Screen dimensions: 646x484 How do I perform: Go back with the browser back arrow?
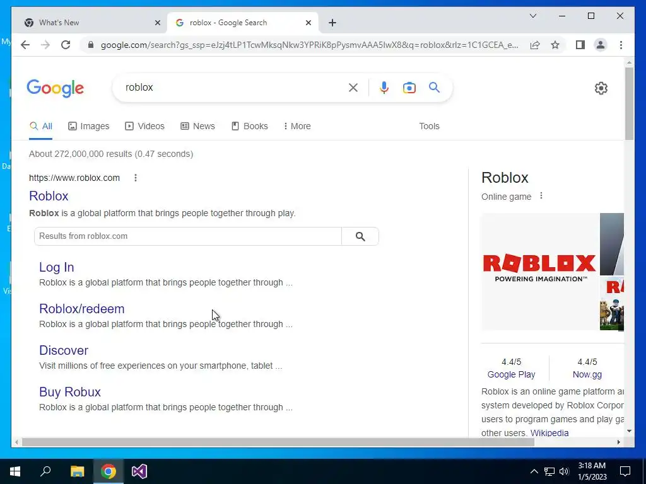click(25, 45)
